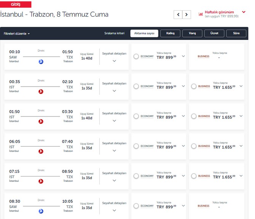The image size is (255, 219).
Task: Click AnadoluJet logo on 00:10 flight
Action: 41,61
